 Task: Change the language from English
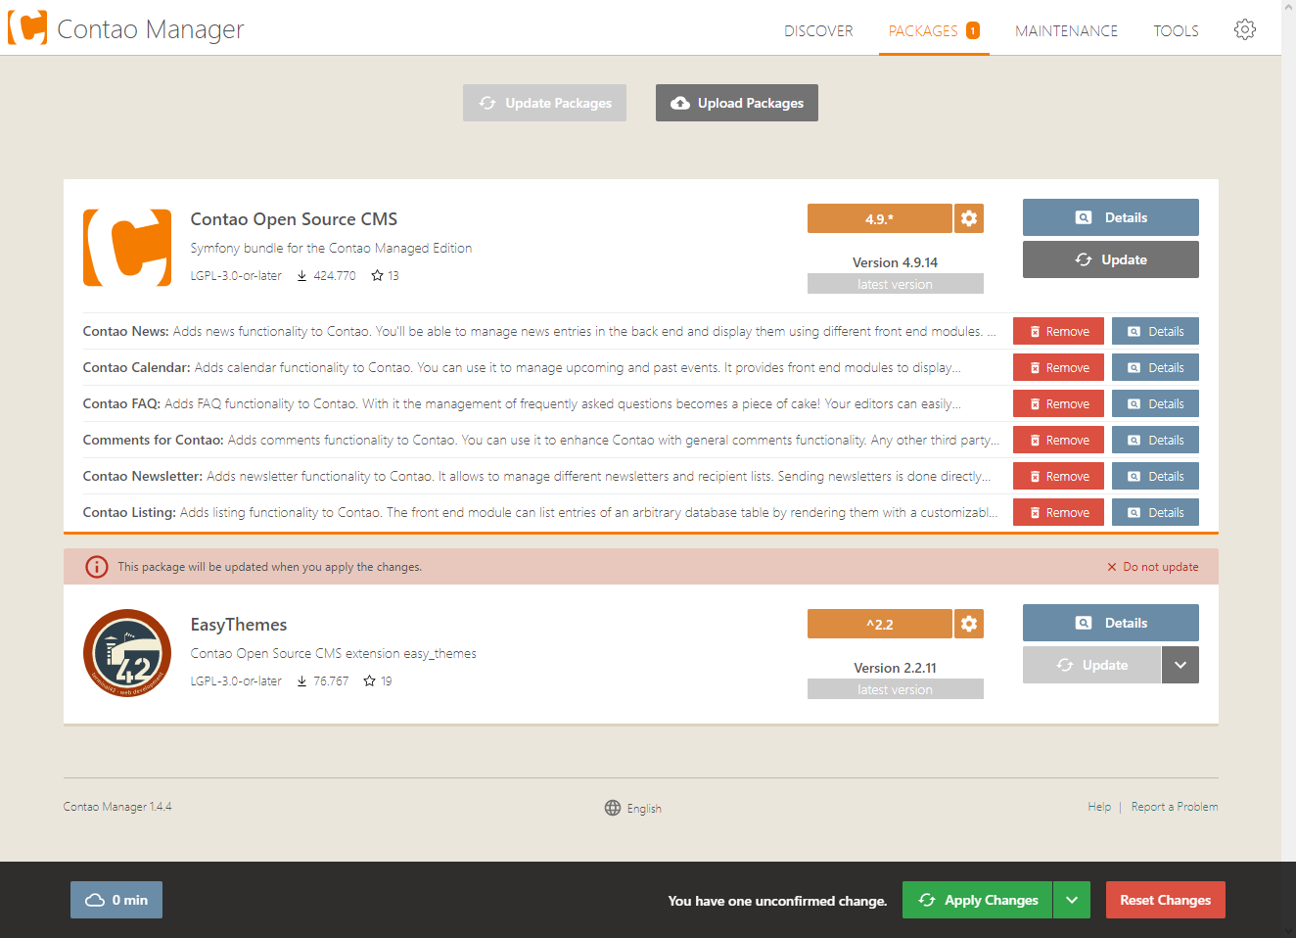coord(633,808)
